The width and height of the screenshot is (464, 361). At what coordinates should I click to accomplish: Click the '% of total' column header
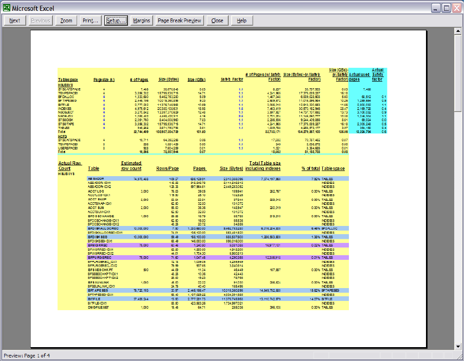(x=311, y=168)
